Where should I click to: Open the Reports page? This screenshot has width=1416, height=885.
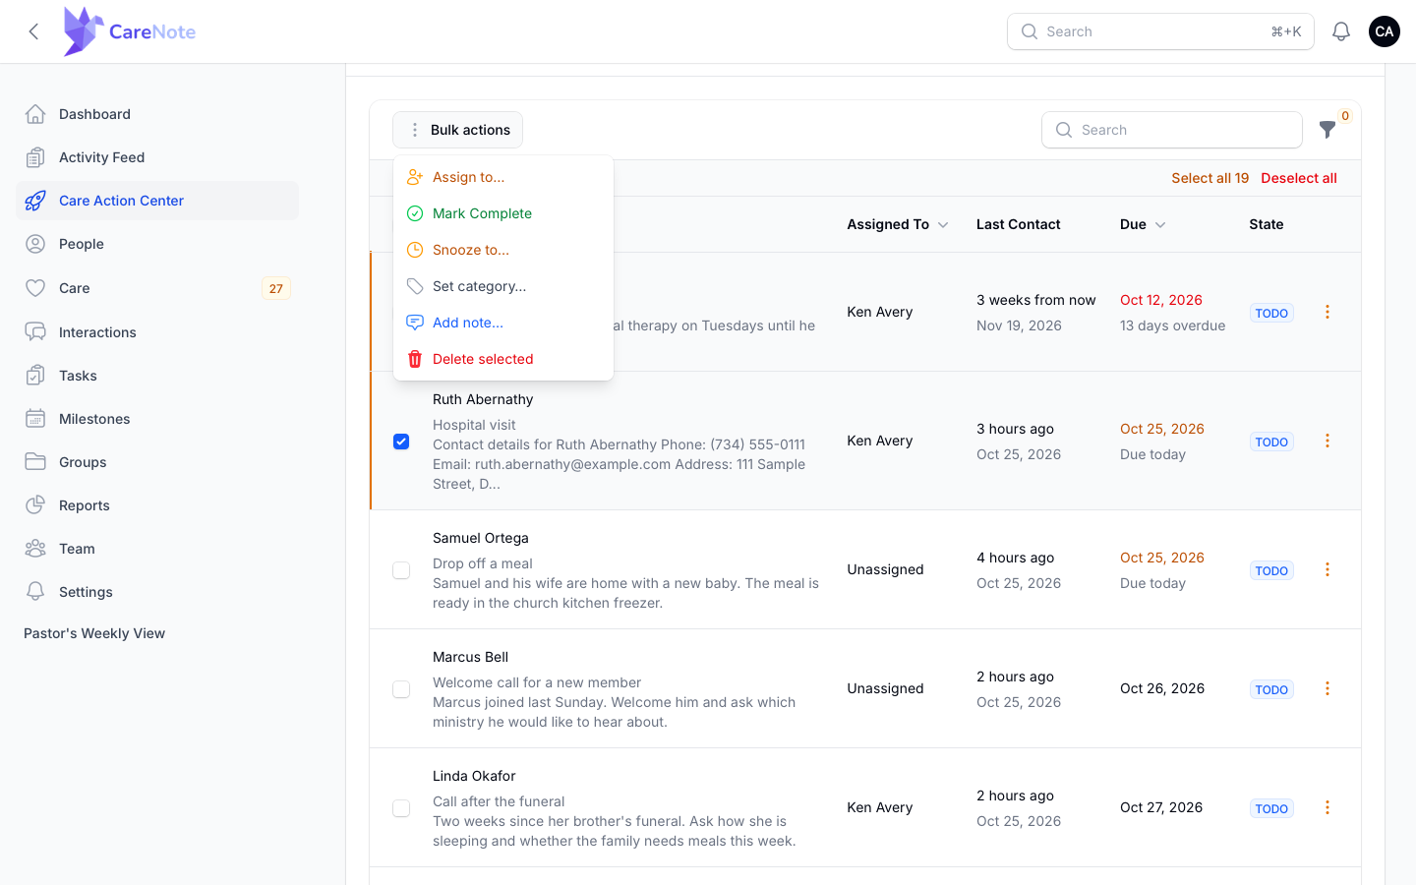[x=157, y=505]
